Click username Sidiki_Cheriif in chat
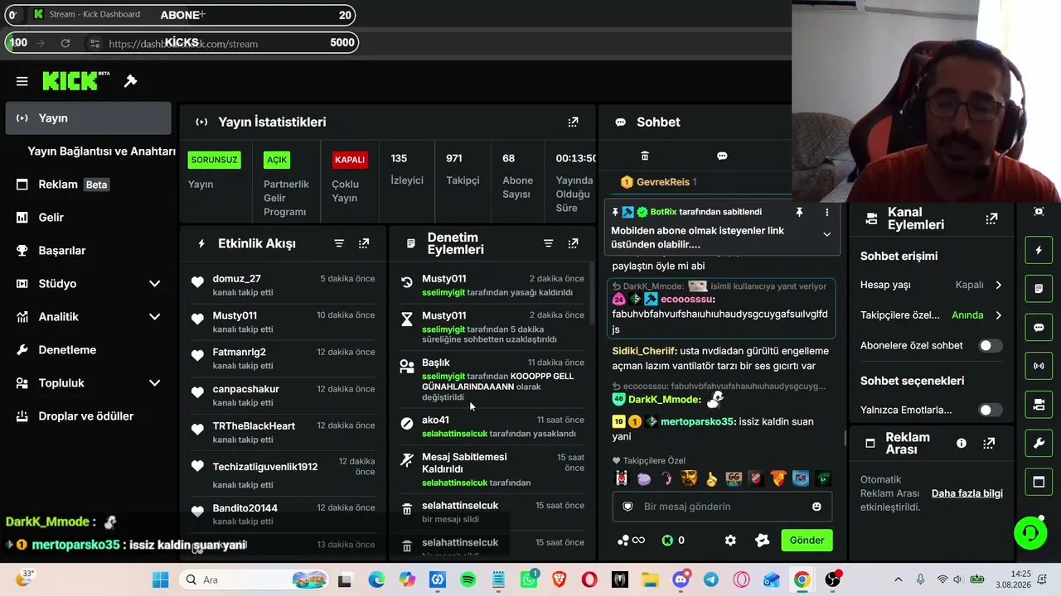Screen dimensions: 1061x596 [x=644, y=351]
